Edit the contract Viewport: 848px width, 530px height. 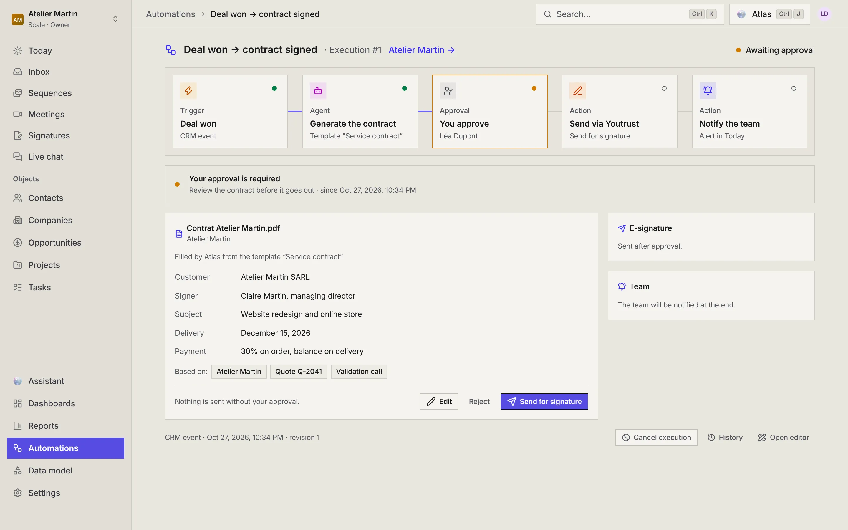pos(439,402)
